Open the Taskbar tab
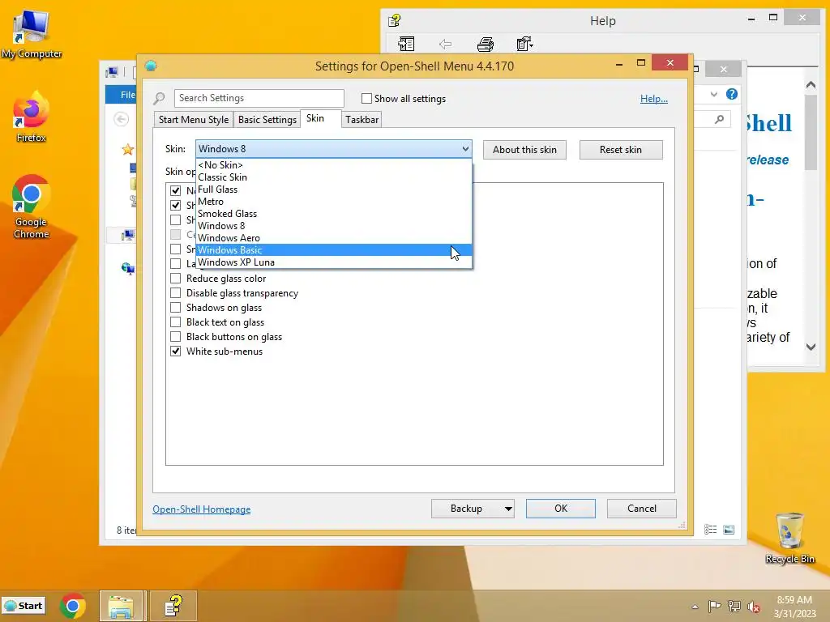The height and width of the screenshot is (622, 830). click(362, 120)
